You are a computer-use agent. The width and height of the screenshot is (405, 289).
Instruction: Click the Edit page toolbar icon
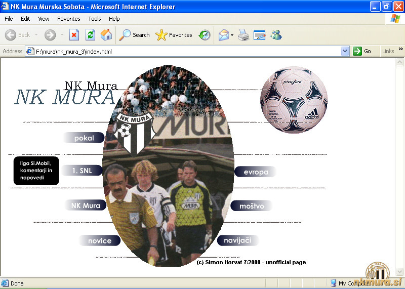pyautogui.click(x=260, y=35)
